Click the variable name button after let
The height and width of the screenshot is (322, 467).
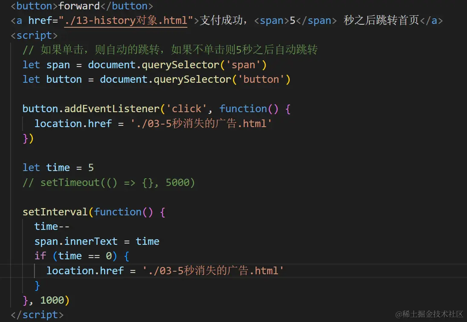click(x=64, y=79)
